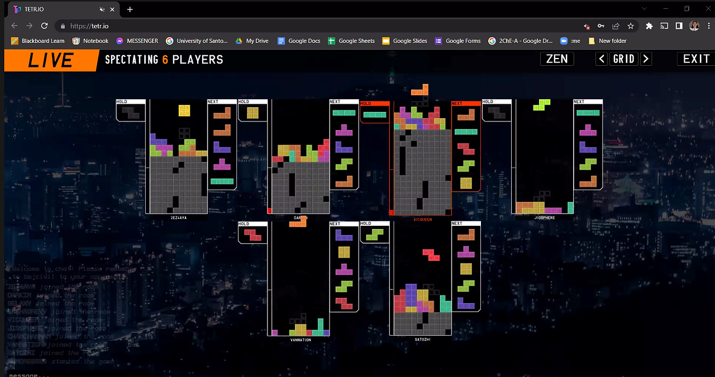Image resolution: width=715 pixels, height=377 pixels.
Task: Share this page with the share icon
Action: [x=616, y=26]
